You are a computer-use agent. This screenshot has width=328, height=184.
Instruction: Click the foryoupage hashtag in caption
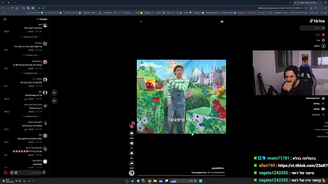pyautogui.click(x=197, y=172)
